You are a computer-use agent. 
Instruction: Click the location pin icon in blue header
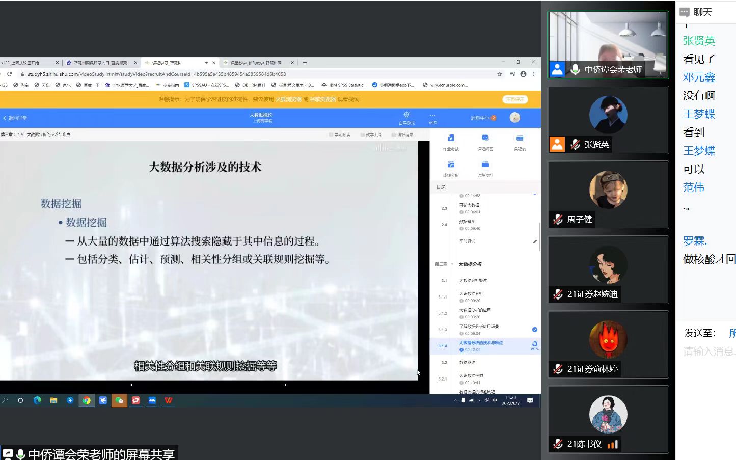click(406, 116)
